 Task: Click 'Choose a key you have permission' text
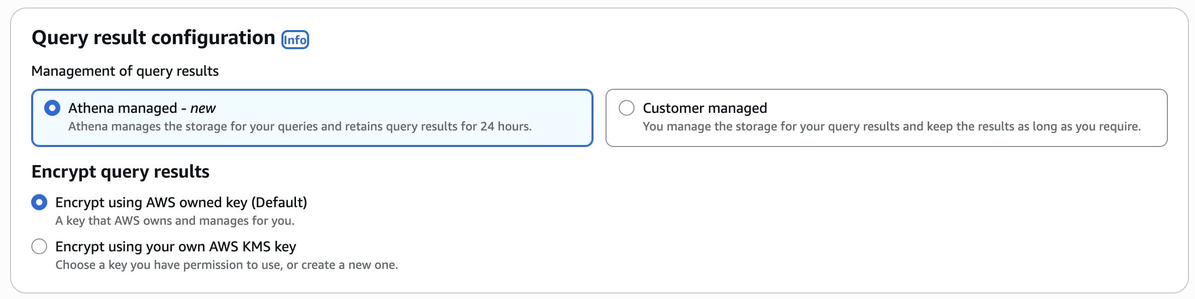(226, 265)
